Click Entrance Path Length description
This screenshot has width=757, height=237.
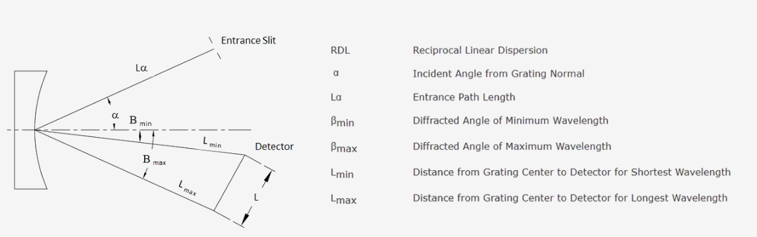tap(464, 97)
